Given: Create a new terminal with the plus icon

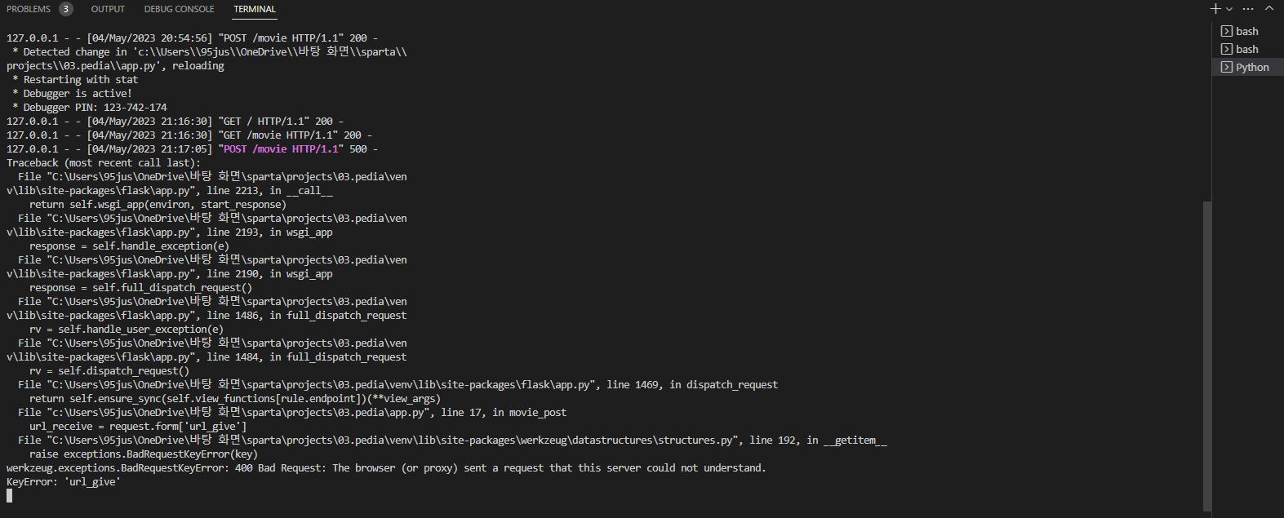Looking at the screenshot, I should click(x=1215, y=9).
